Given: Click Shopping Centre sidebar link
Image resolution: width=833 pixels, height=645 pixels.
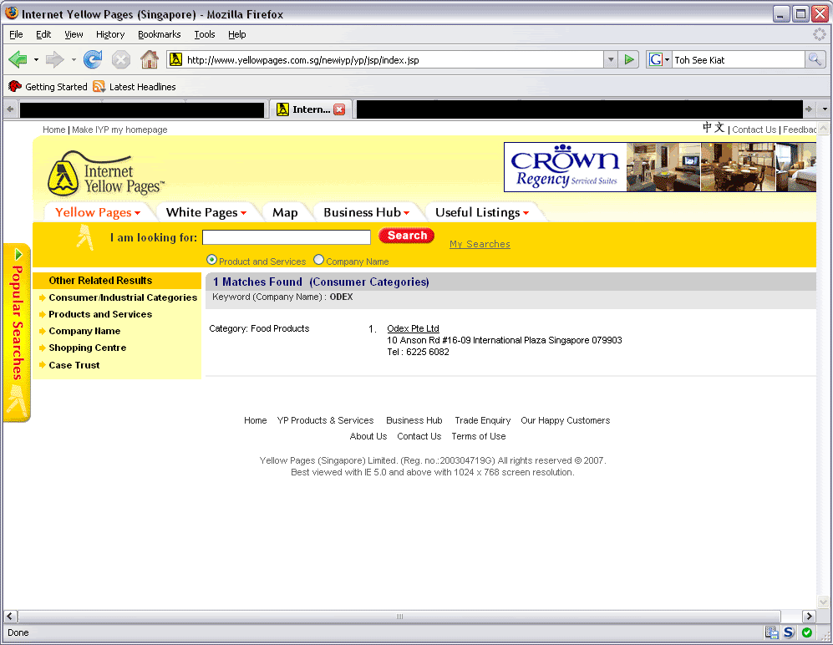Looking at the screenshot, I should pyautogui.click(x=88, y=348).
